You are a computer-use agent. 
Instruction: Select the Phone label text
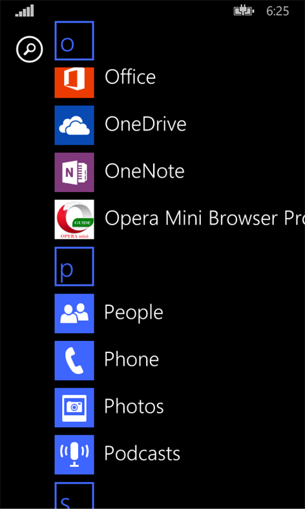pos(131,360)
